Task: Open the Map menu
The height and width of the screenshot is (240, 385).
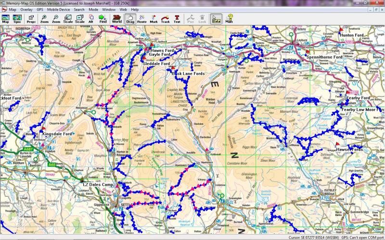Action: (x=13, y=10)
